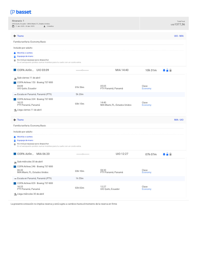Click the 10h 31m total duration
Viewport: 197px width, 262px height.
[x=151, y=70]
